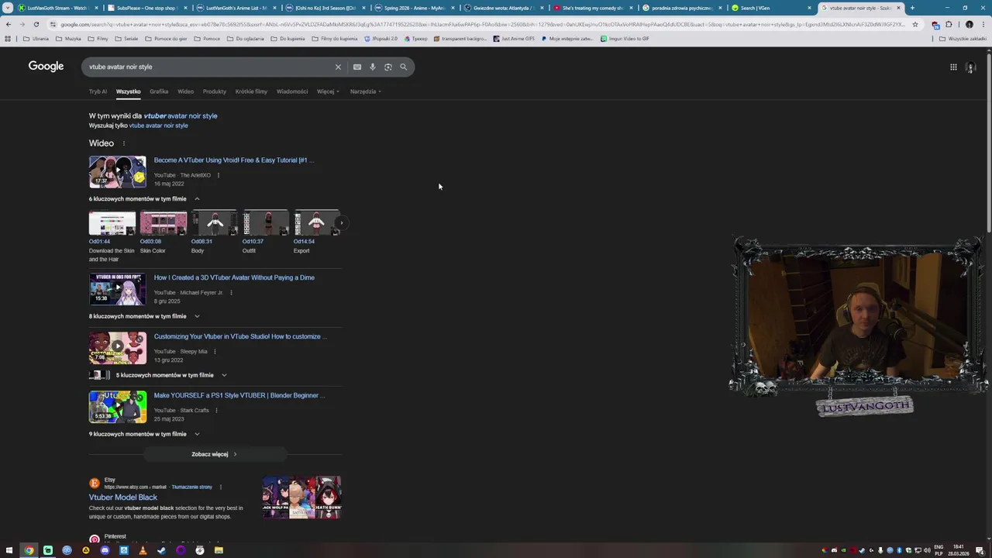
Task: Switch to the Grafika results tab
Action: [x=159, y=91]
